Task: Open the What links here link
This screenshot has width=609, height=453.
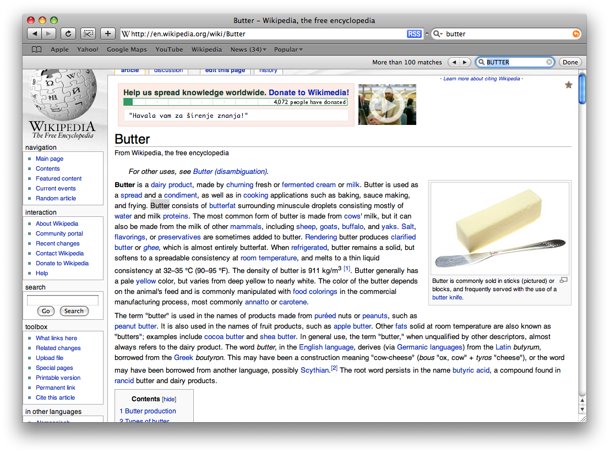Action: [56, 338]
